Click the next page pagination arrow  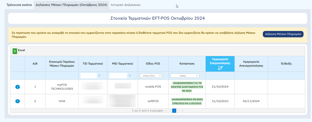178,110
